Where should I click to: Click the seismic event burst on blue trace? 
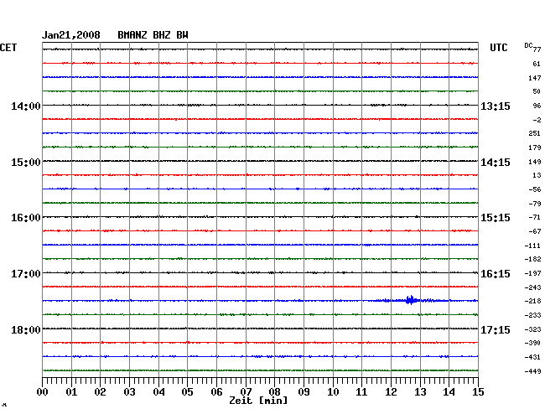[411, 300]
